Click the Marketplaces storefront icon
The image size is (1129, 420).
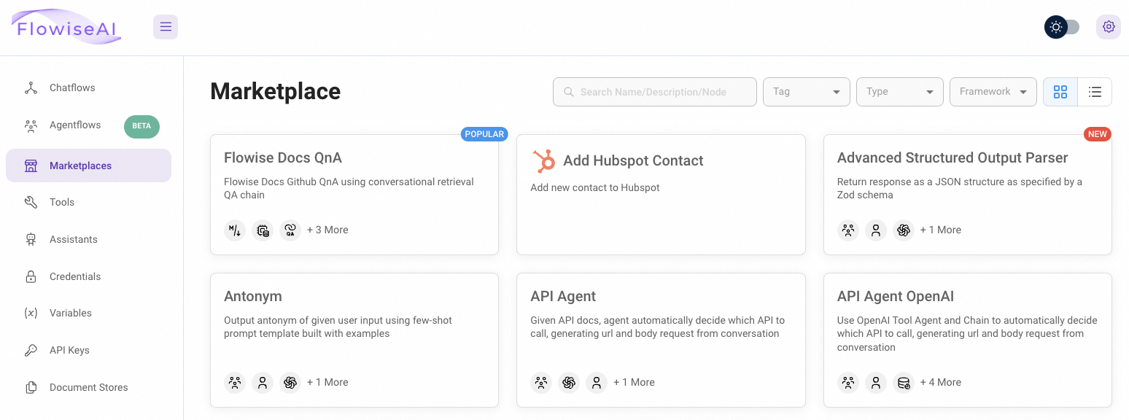coord(31,166)
